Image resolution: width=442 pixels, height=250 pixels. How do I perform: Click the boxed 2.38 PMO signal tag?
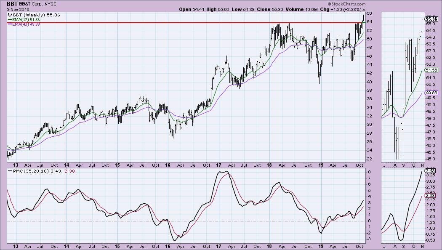pyautogui.click(x=431, y=195)
